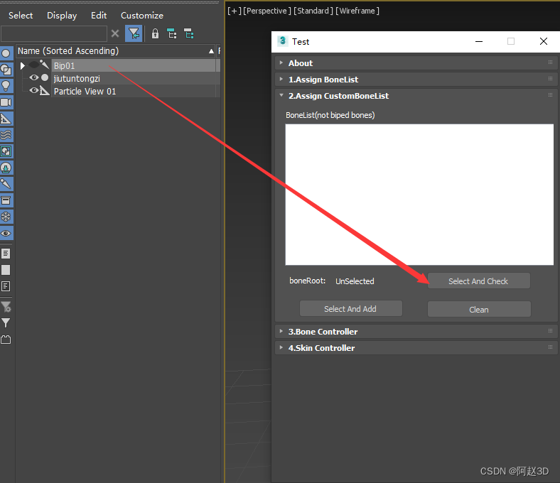
Task: Expand the 3.Bone Controller rollout
Action: click(281, 331)
